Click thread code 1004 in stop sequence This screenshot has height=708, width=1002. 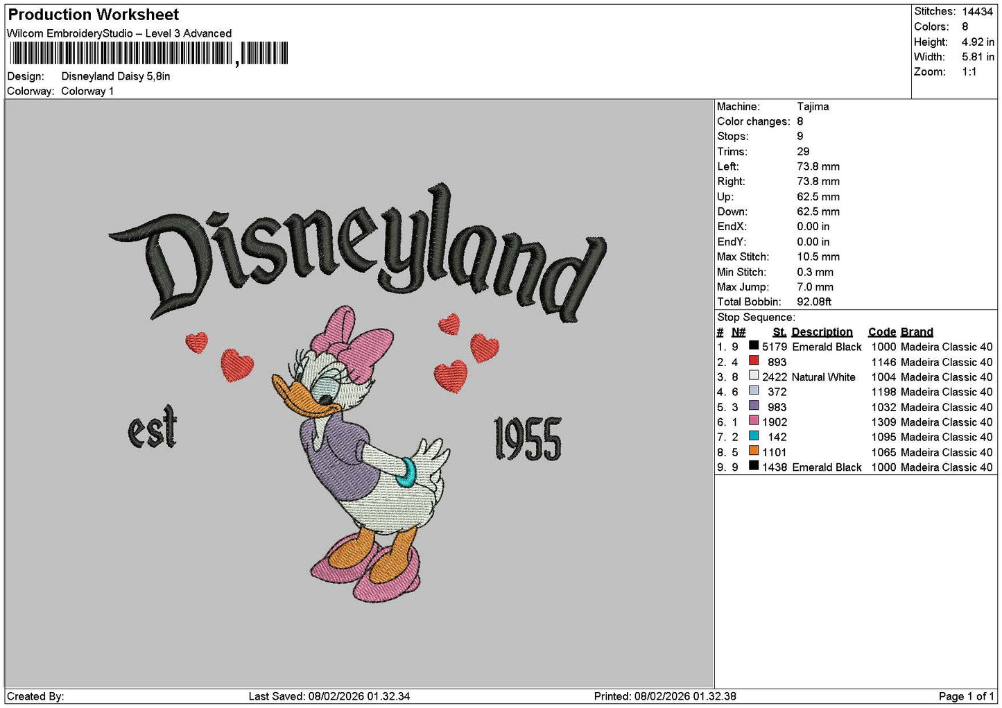883,377
